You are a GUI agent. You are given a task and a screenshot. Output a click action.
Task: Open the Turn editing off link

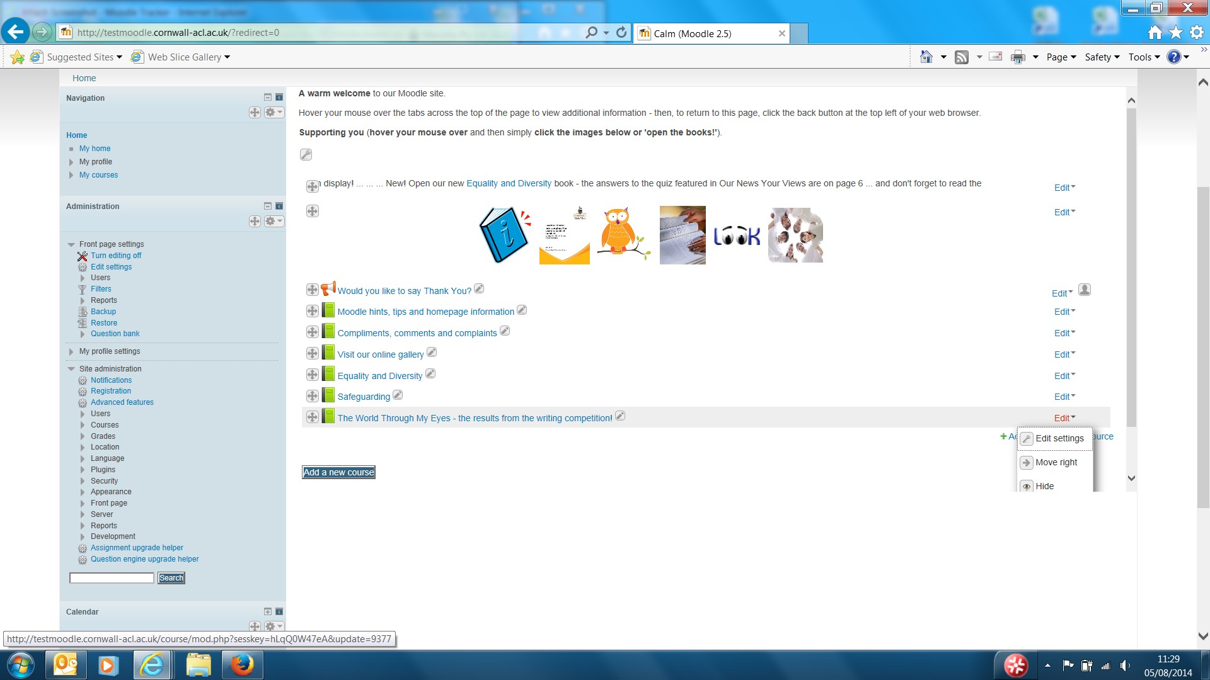(x=116, y=256)
